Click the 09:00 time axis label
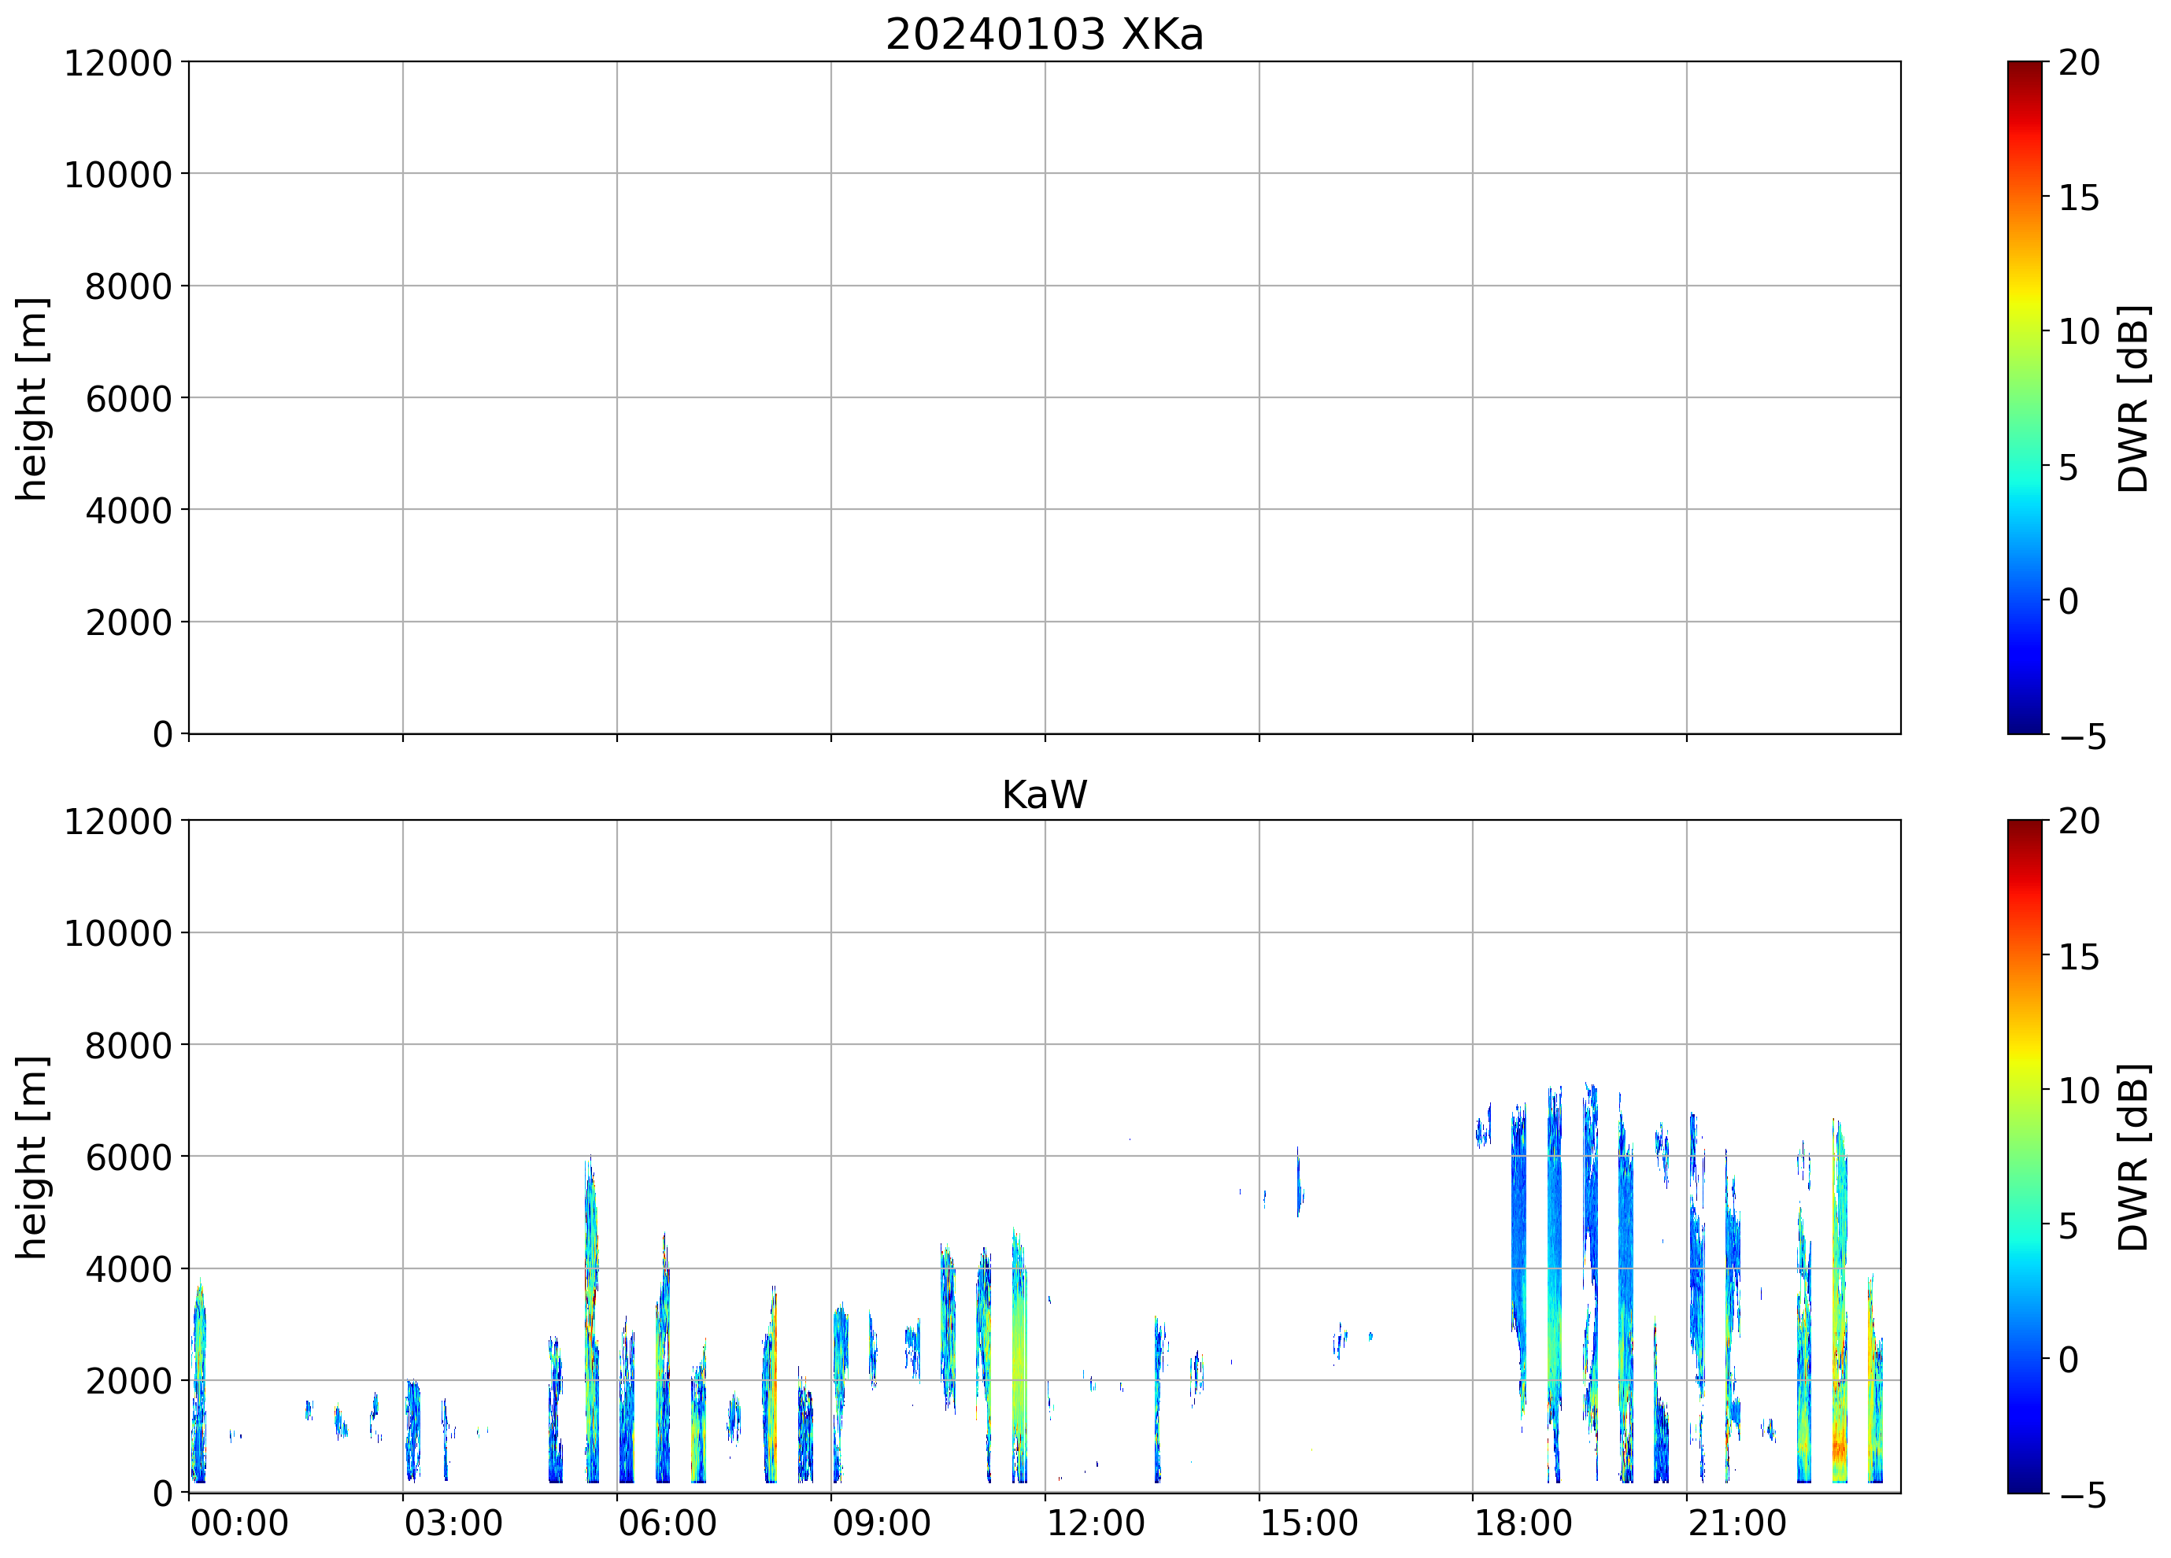Viewport: 2171px width, 1558px height. 881,1523
